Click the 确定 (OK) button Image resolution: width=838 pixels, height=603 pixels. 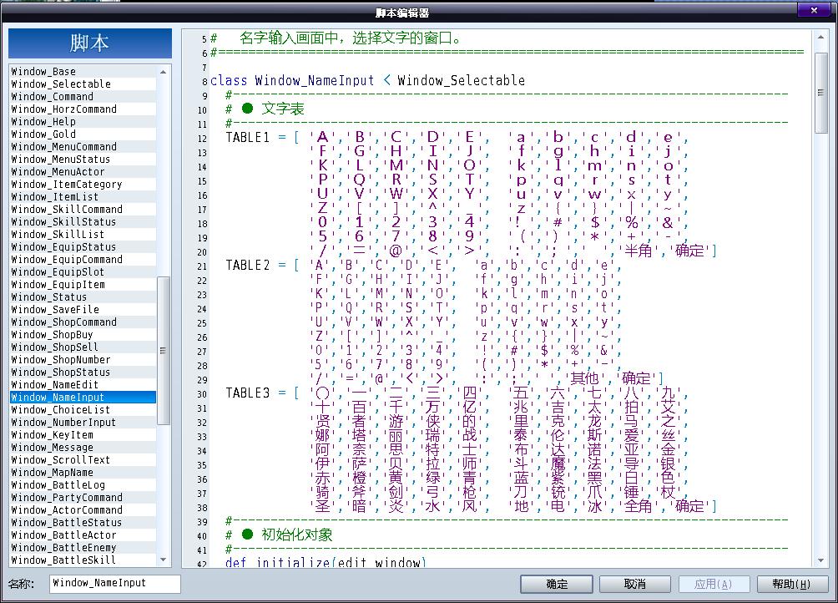[556, 584]
